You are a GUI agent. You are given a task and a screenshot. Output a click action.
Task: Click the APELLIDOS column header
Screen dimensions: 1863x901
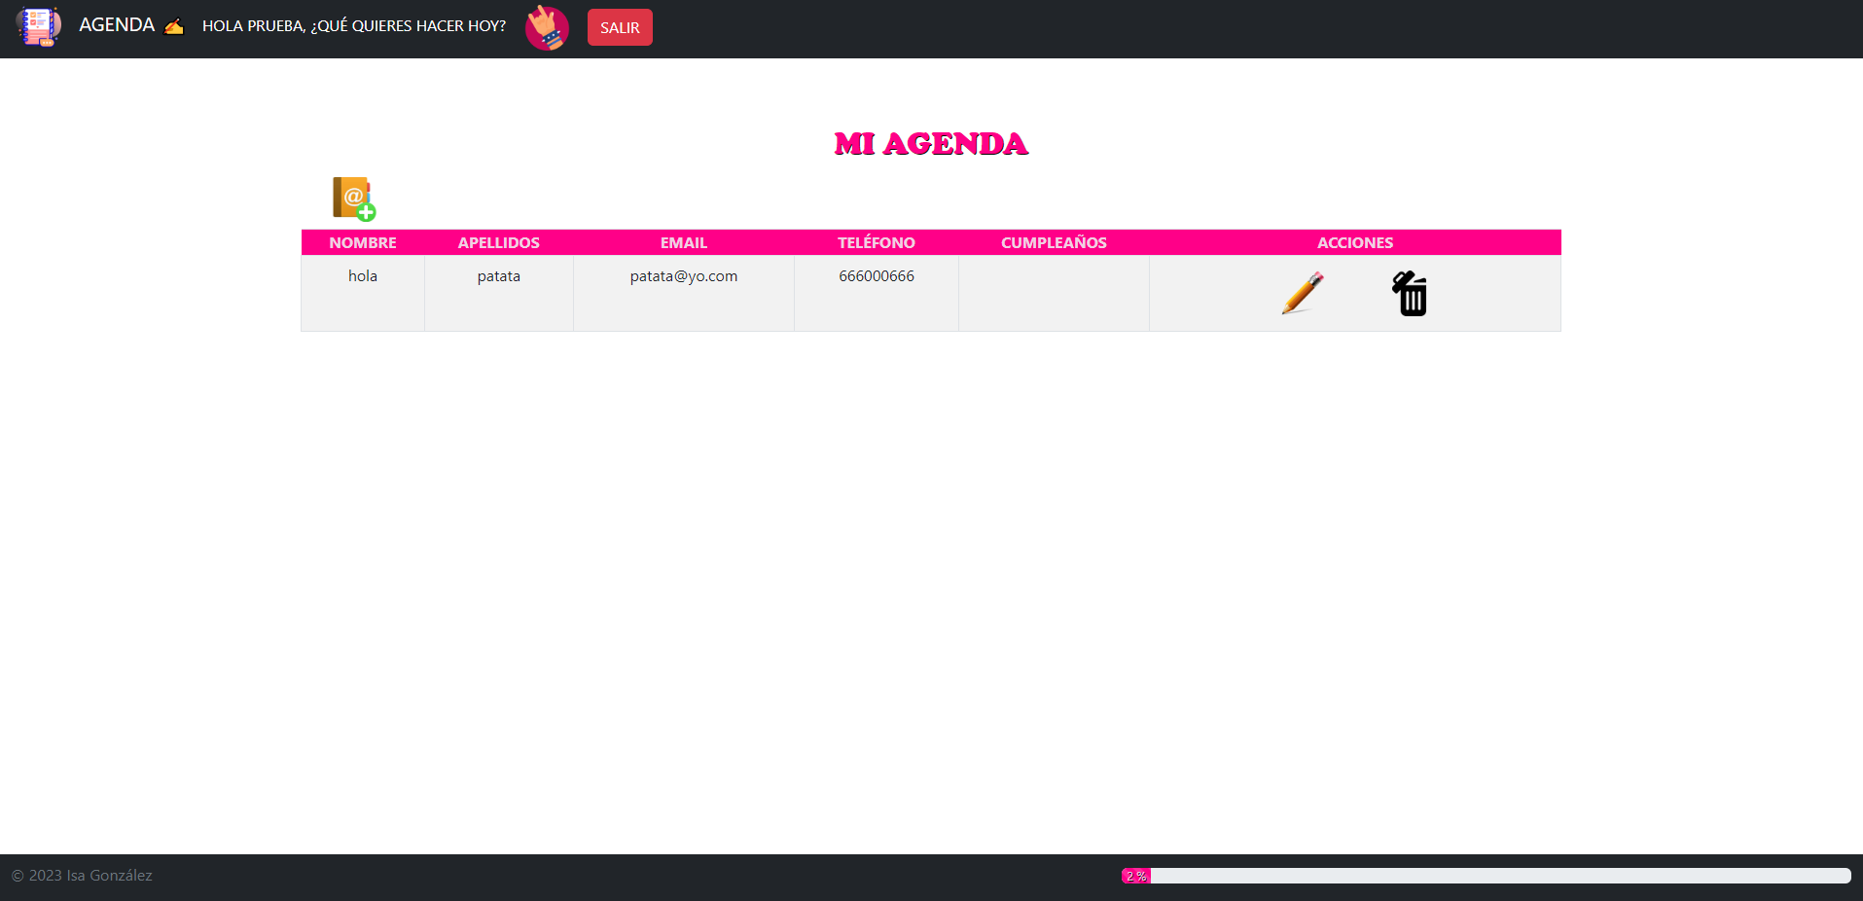[x=498, y=242]
